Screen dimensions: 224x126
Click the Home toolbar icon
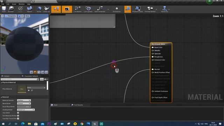coord(39,9)
